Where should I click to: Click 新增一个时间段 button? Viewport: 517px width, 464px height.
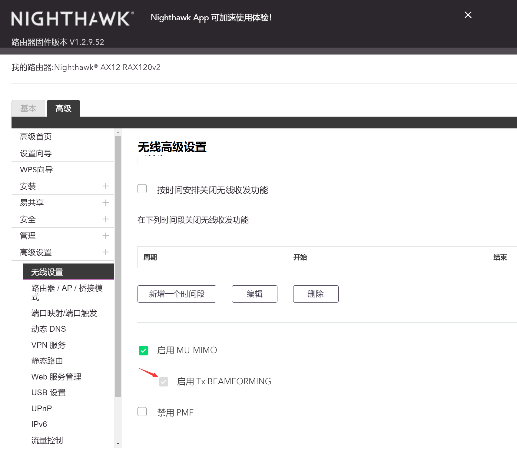(177, 294)
